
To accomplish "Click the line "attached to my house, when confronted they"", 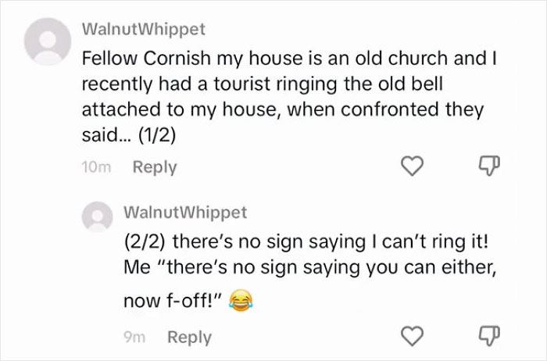I will point(284,109).
